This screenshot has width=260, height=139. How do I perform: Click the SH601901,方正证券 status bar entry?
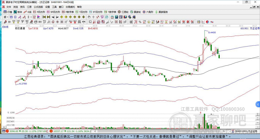pyautogui.click(x=246, y=131)
